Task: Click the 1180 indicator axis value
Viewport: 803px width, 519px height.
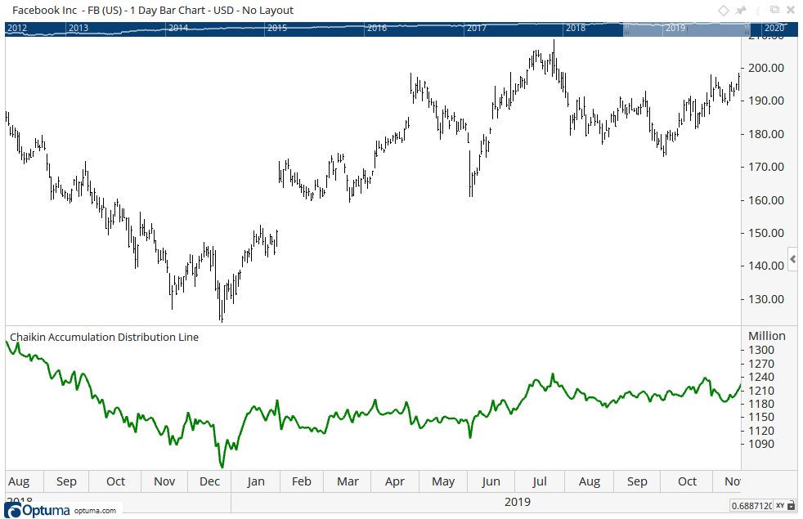Action: 761,404
